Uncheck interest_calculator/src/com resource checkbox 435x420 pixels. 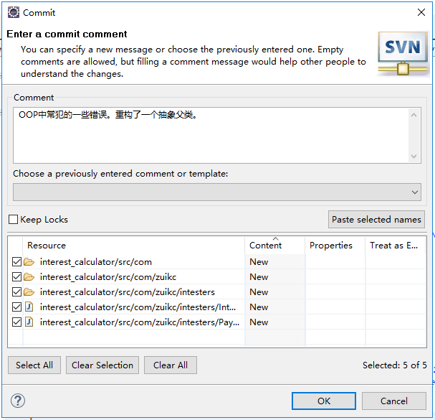[x=17, y=262]
